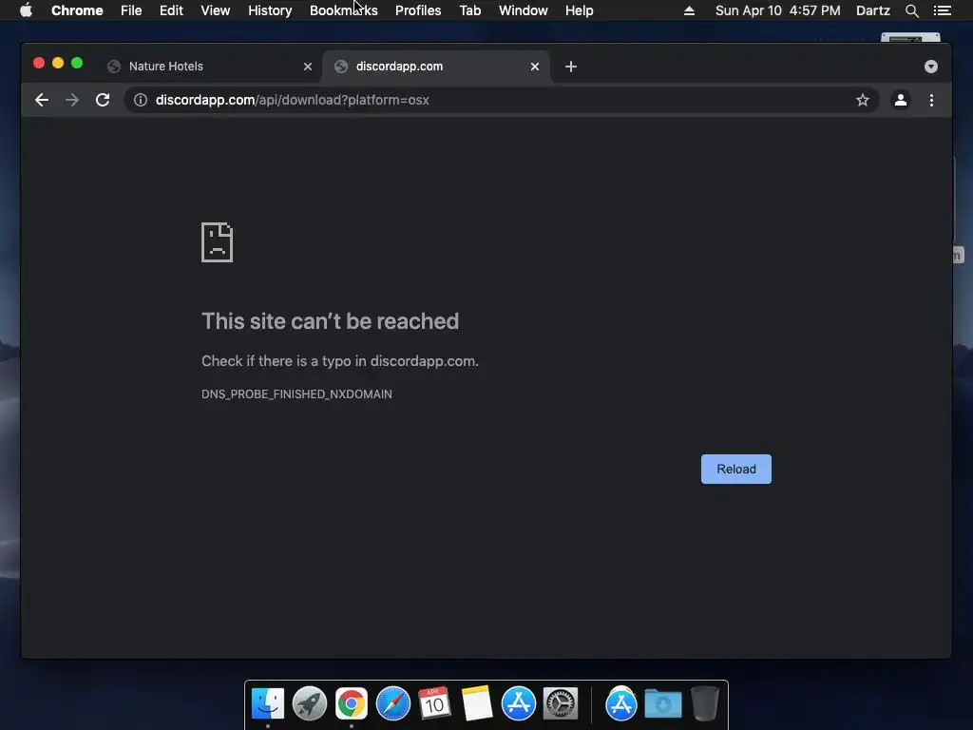
Task: Open Finder from the Dock
Action: pyautogui.click(x=268, y=703)
